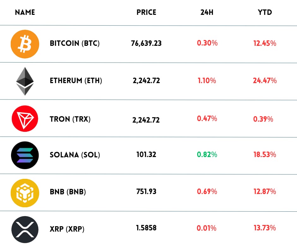Click the YTD column header
The height and width of the screenshot is (249, 297).
click(x=265, y=13)
